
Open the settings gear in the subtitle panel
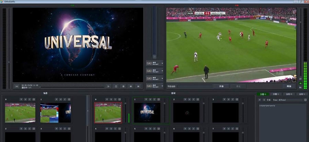coord(305,100)
